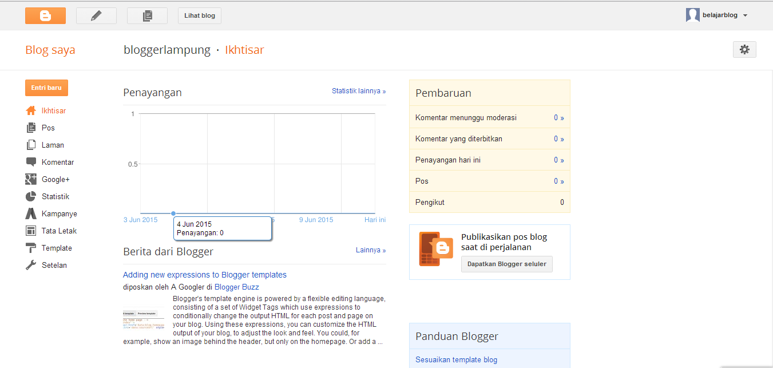773x368 pixels.
Task: Open the Laman sidebar menu item
Action: [53, 145]
